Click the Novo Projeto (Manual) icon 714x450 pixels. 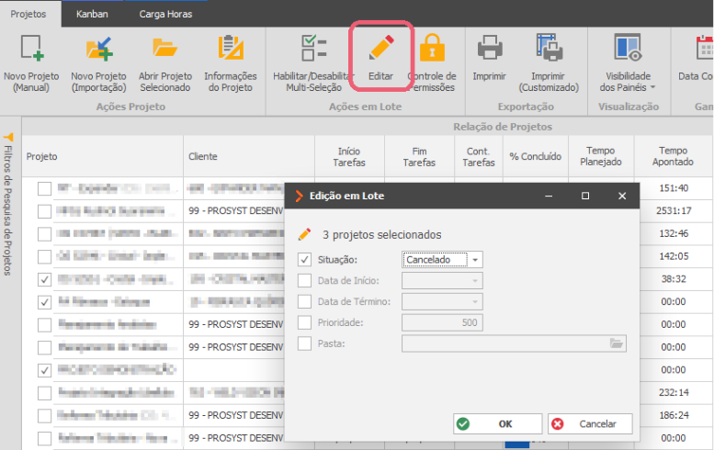(x=31, y=48)
